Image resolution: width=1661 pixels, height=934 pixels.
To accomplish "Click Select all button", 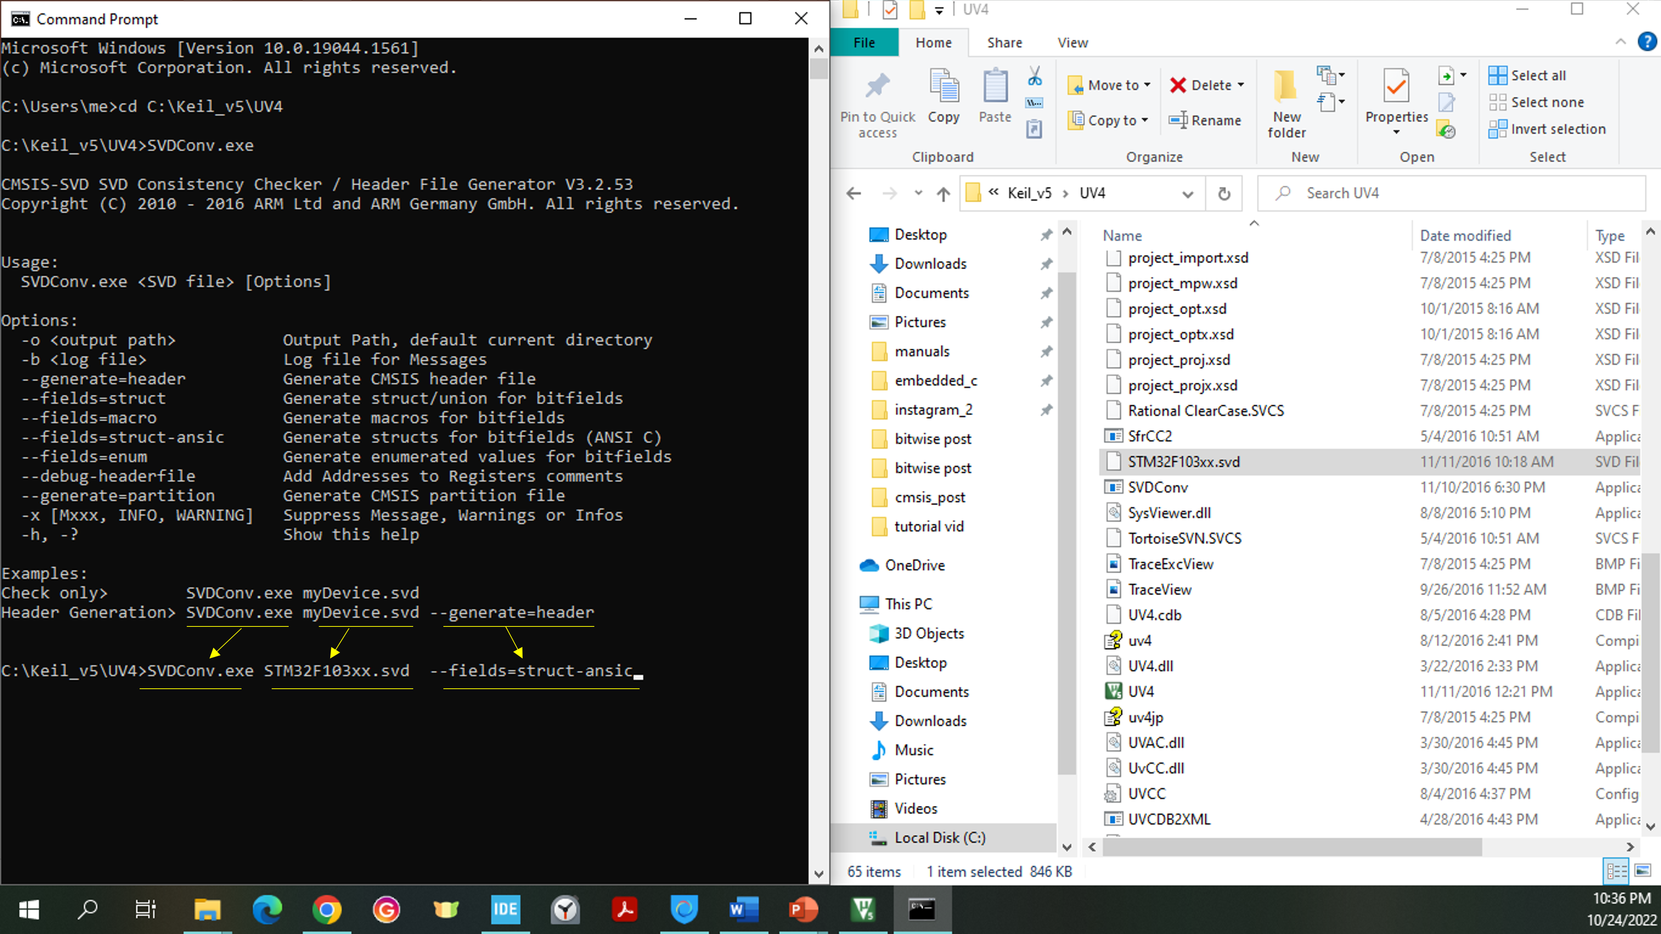I will click(1527, 75).
